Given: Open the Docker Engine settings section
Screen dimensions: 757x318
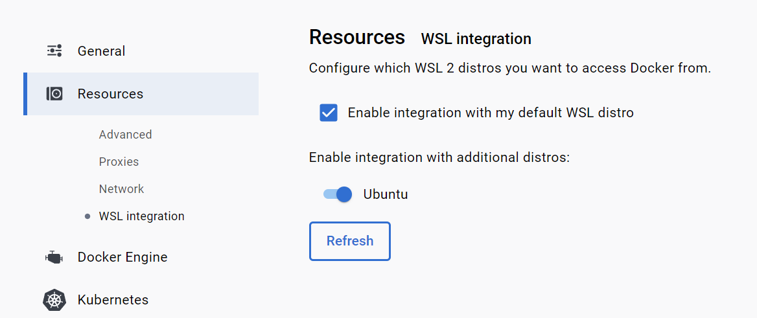Looking at the screenshot, I should 122,257.
